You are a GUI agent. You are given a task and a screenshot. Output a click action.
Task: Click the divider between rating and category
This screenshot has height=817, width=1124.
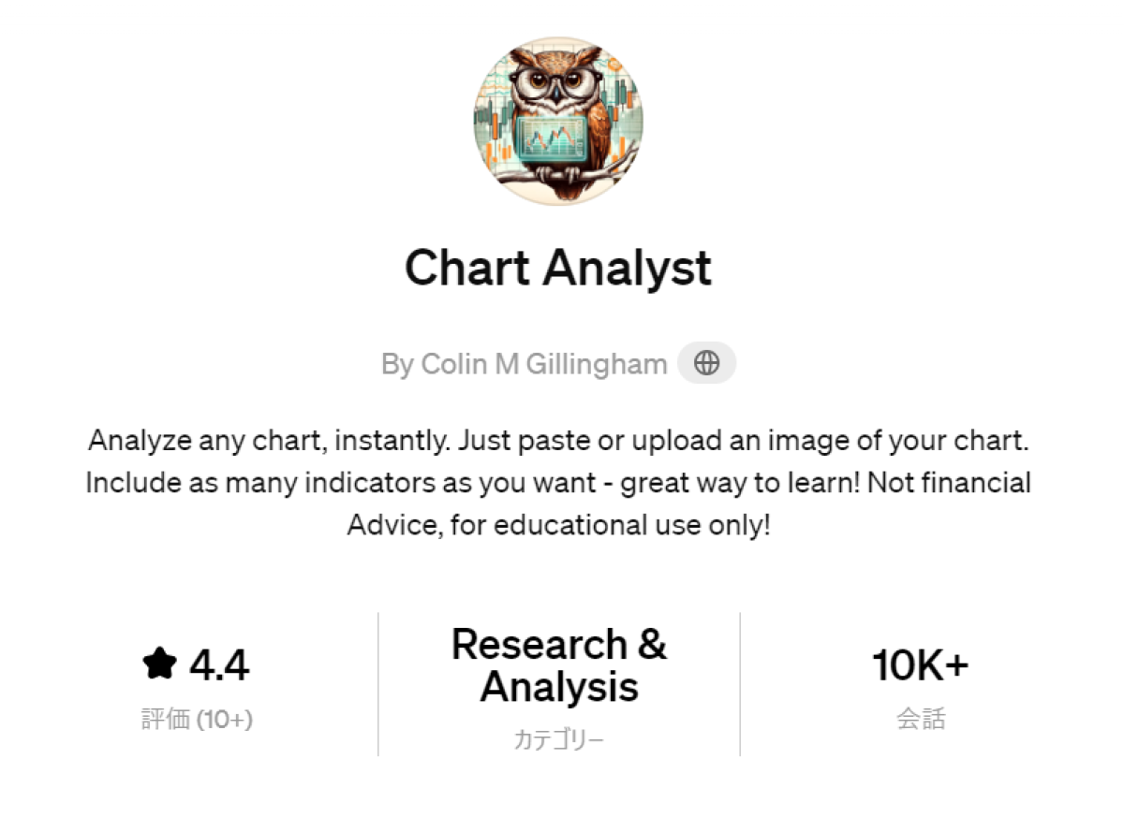tap(378, 683)
